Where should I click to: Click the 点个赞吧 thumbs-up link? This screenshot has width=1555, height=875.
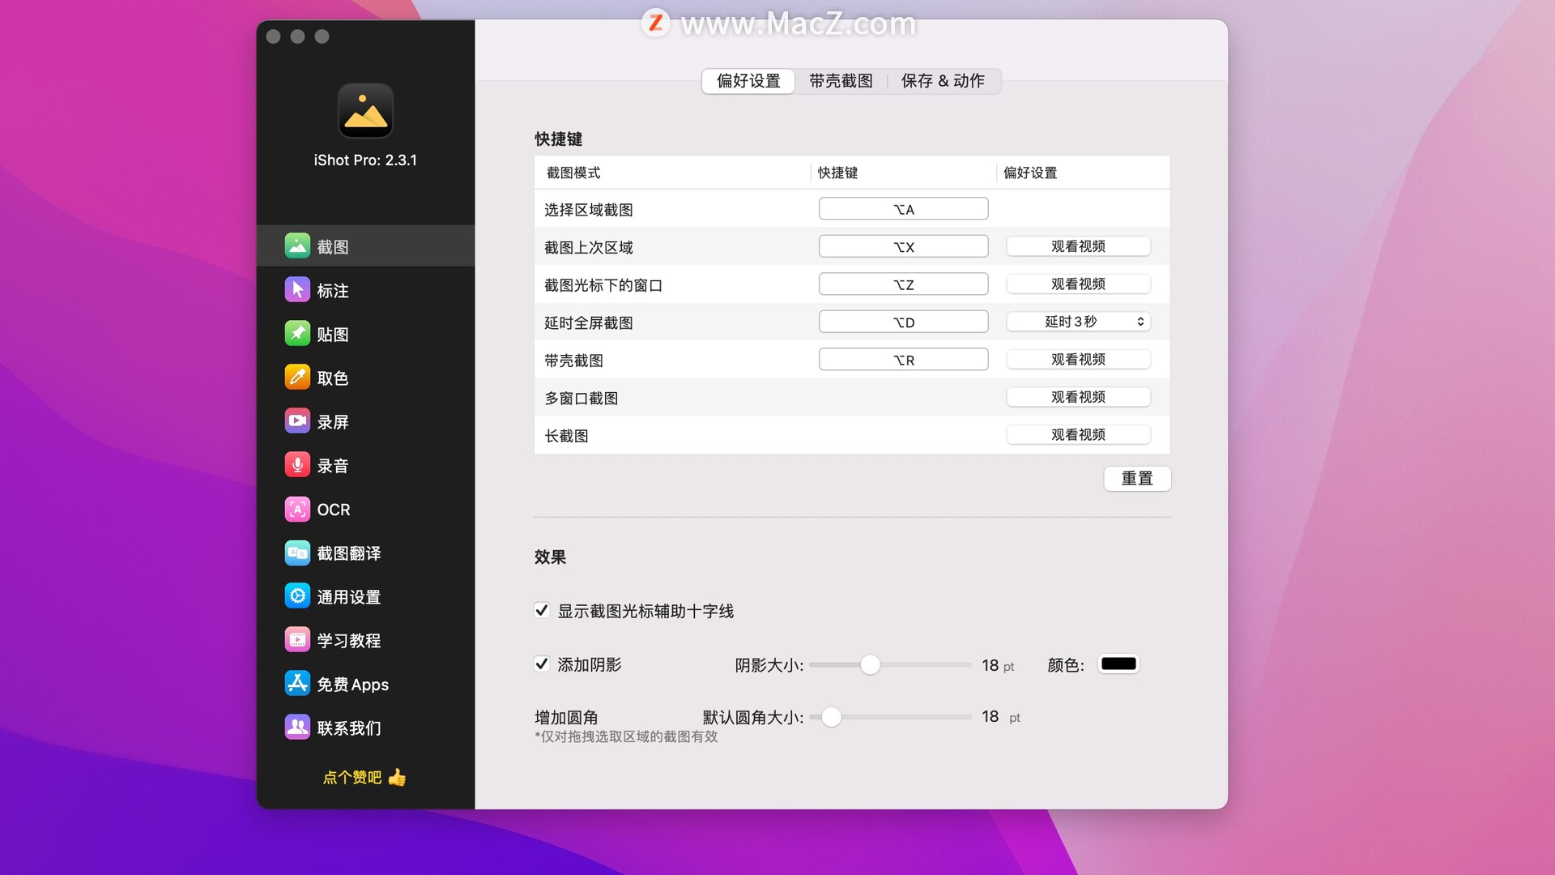pos(364,778)
